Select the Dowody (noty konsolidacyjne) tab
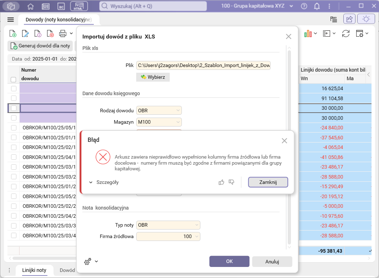This screenshot has height=278, width=379. coord(59,20)
